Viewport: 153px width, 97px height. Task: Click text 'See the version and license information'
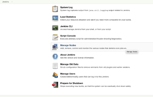(x=77, y=58)
